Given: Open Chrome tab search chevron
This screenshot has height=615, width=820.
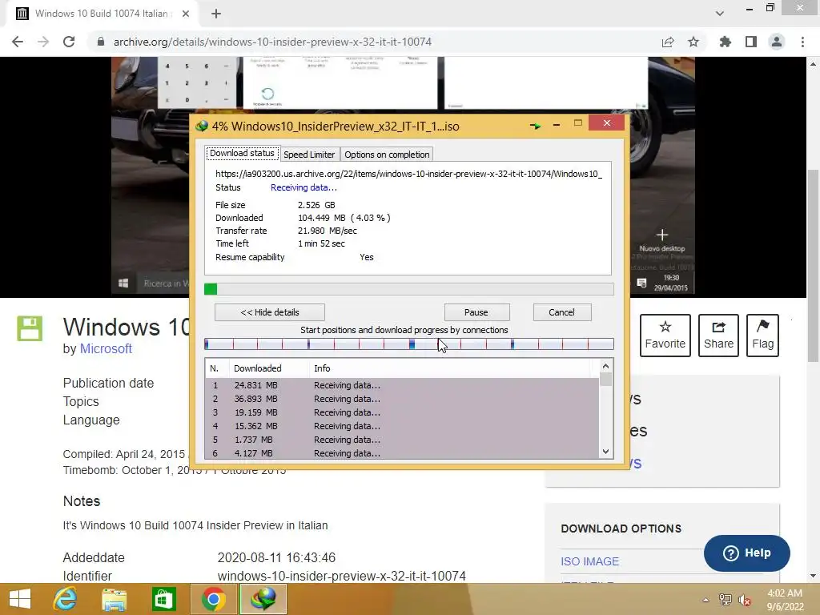Looking at the screenshot, I should click(720, 14).
